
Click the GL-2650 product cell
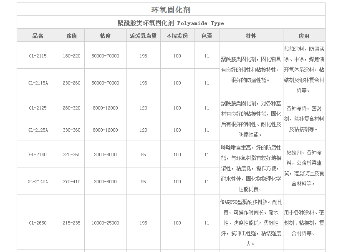coord(38,223)
